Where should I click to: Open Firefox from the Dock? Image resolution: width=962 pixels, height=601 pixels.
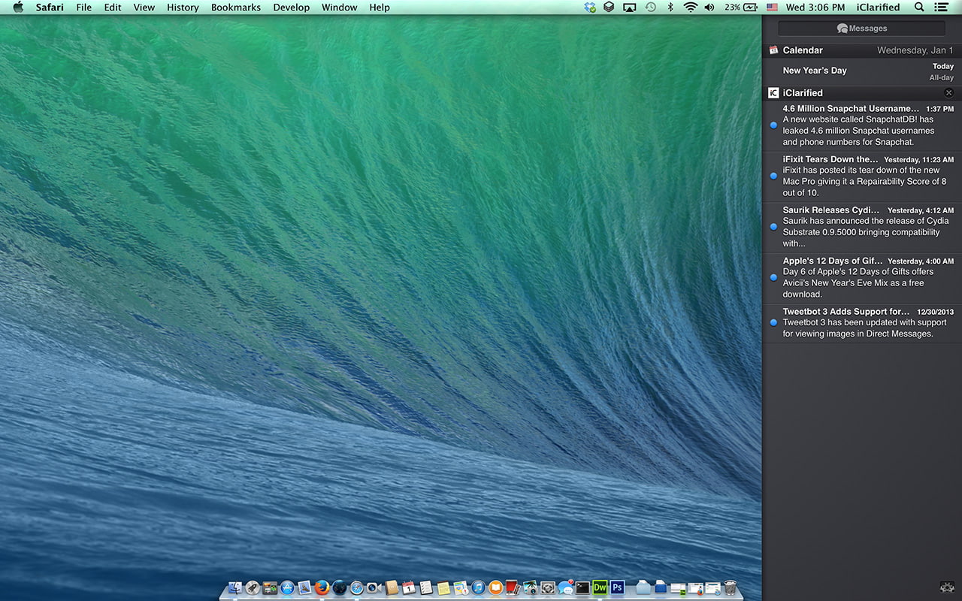pyautogui.click(x=322, y=587)
